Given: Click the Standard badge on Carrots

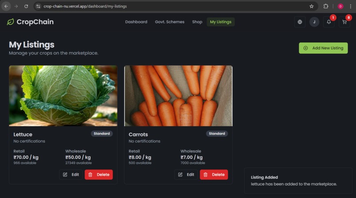Looking at the screenshot, I should pyautogui.click(x=217, y=134).
